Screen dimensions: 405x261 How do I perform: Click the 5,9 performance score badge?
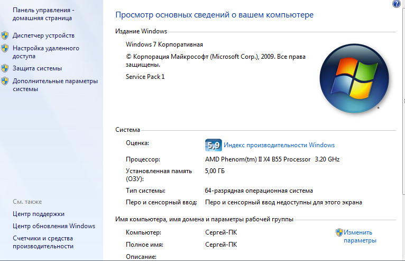[214, 145]
